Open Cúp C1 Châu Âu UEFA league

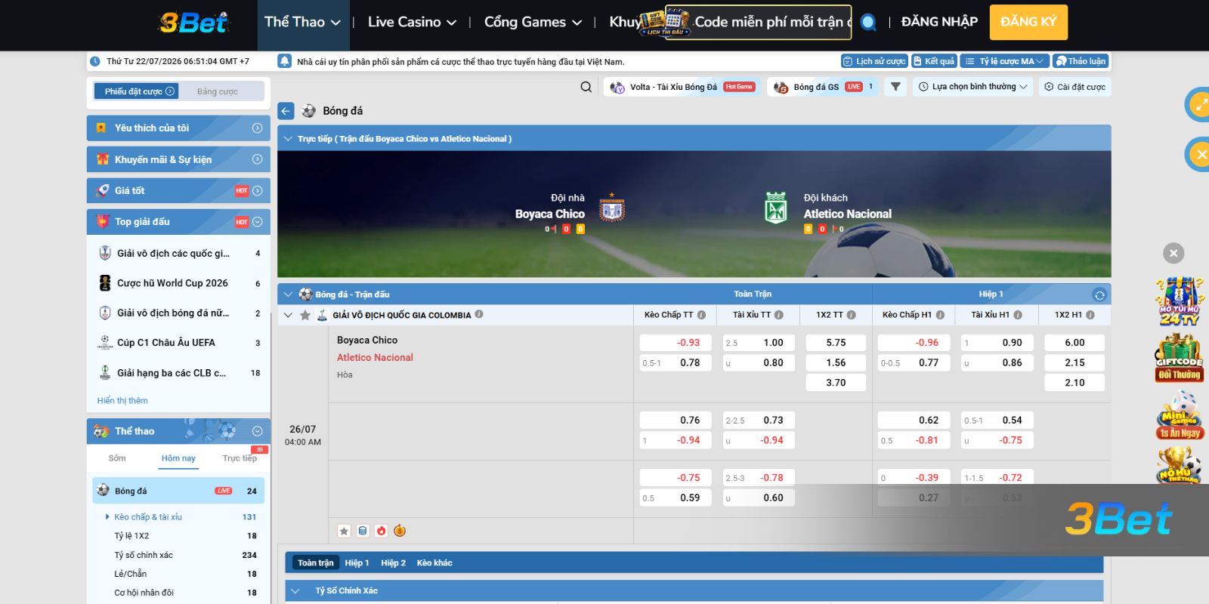click(180, 343)
